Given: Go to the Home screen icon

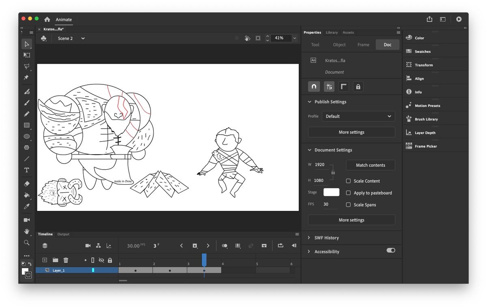Looking at the screenshot, I should tap(47, 19).
